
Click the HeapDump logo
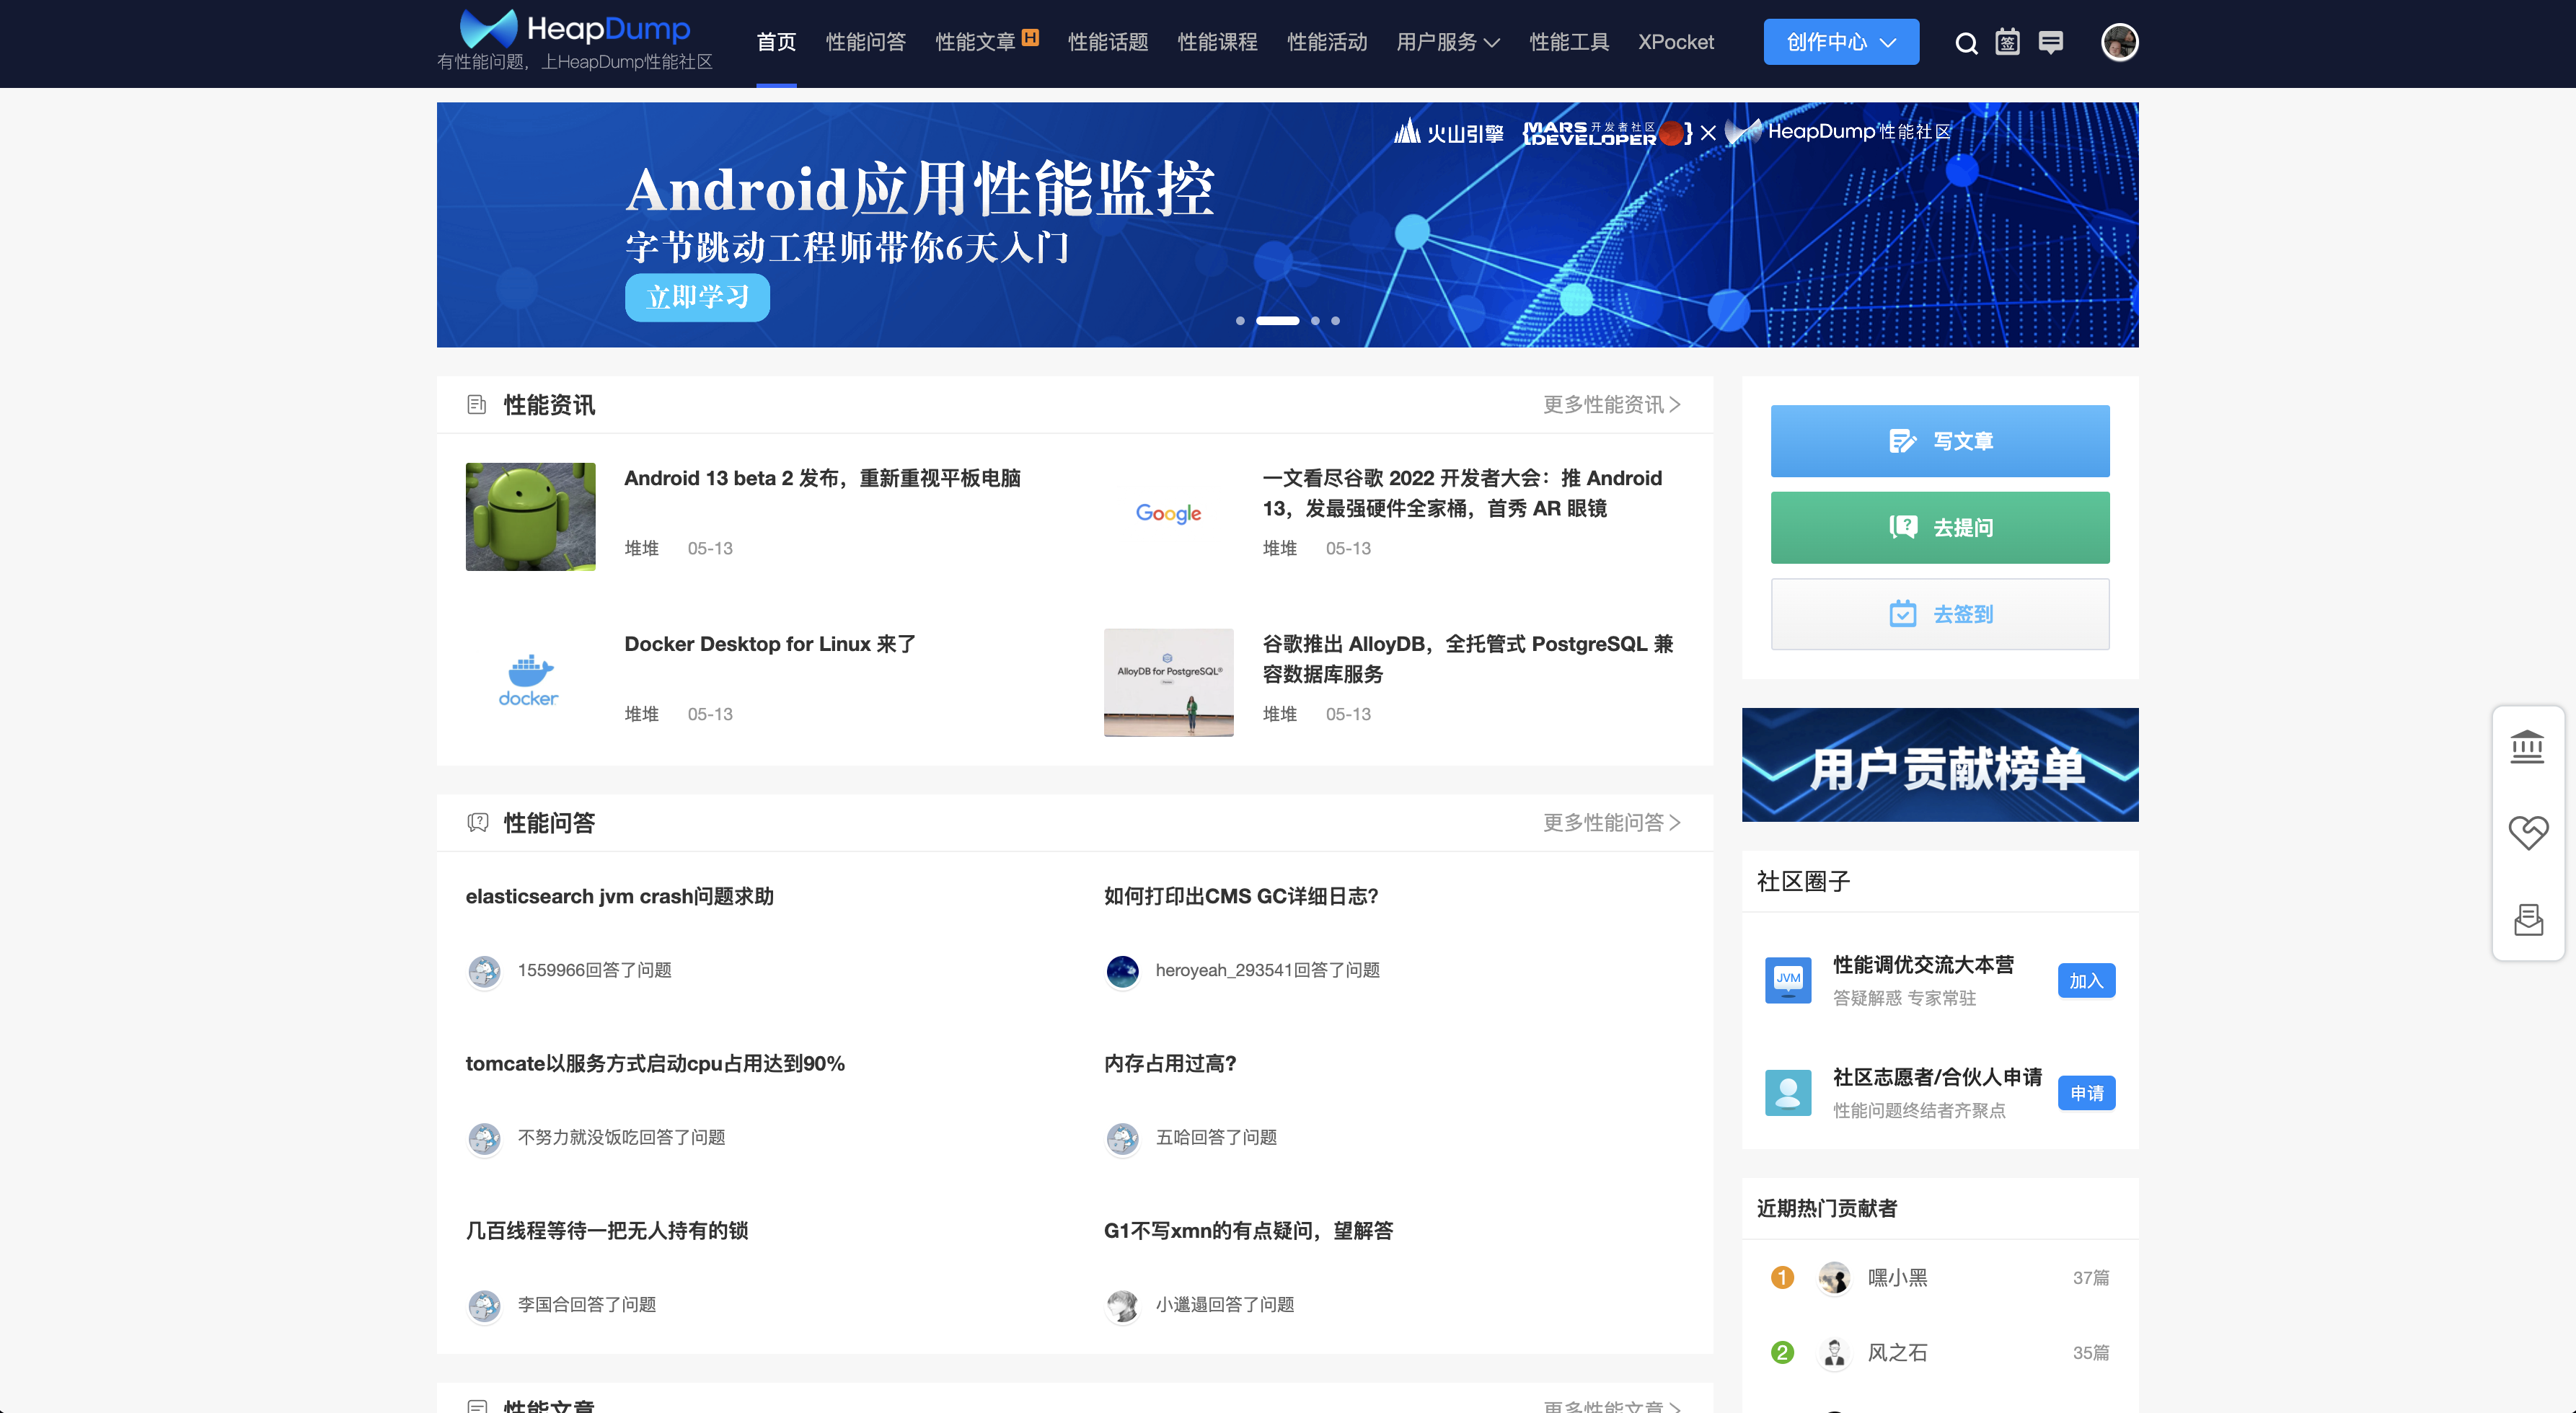click(x=575, y=30)
